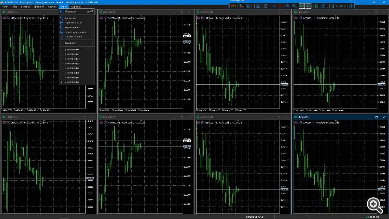Open the gear settings icon in the toolbar

351,6
